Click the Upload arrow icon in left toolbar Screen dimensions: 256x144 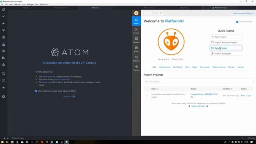click(x=4, y=23)
